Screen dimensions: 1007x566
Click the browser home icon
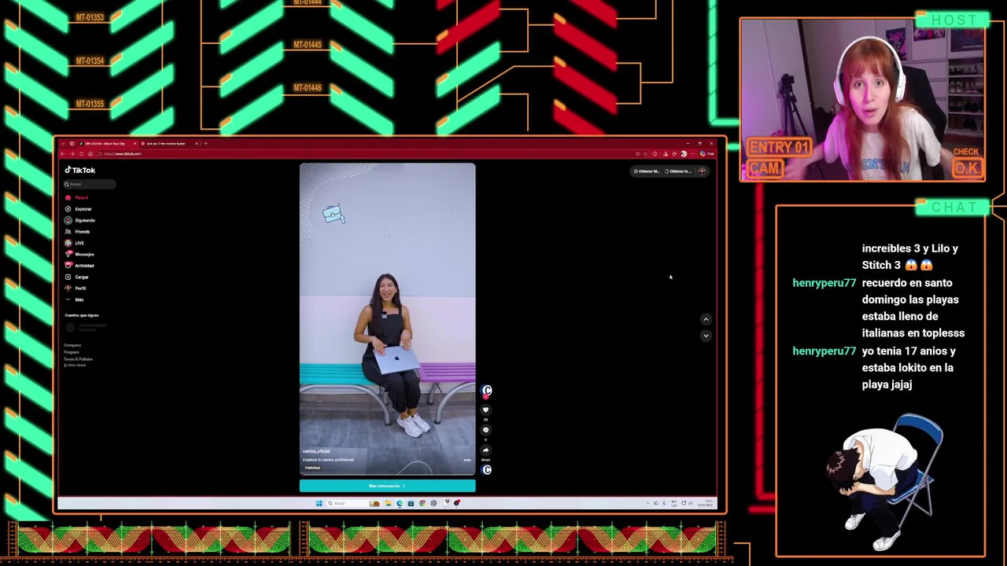(90, 154)
